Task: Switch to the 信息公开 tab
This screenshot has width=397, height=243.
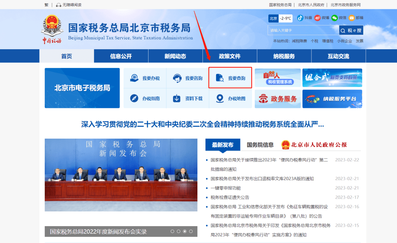Action: coord(121,55)
